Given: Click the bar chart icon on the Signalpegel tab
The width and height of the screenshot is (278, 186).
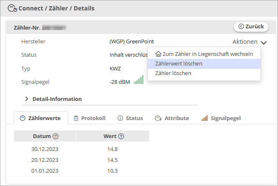Looking at the screenshot, I should coord(205,118).
